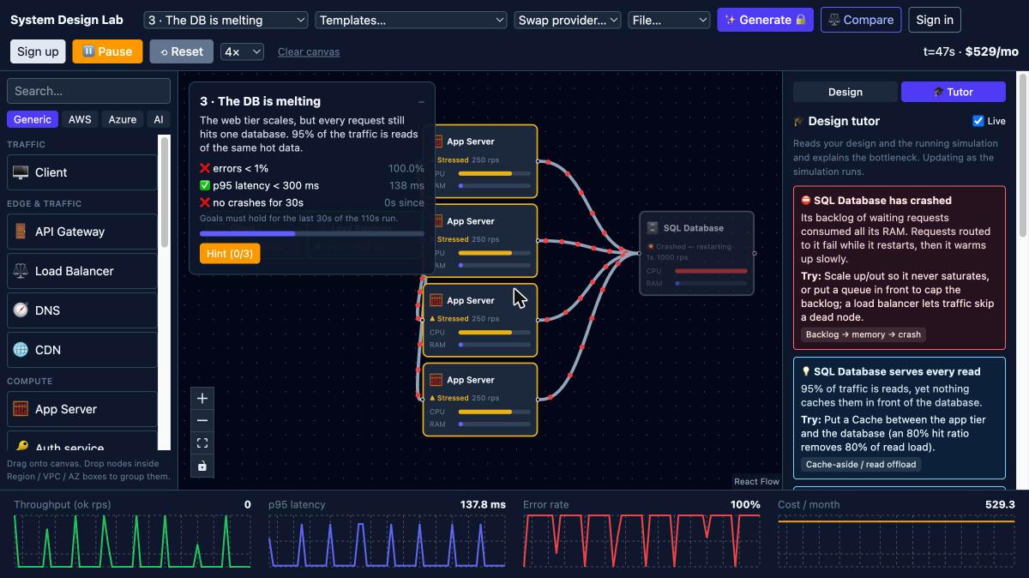The image size is (1029, 578).
Task: Click the fit view canvas control
Action: pos(202,443)
